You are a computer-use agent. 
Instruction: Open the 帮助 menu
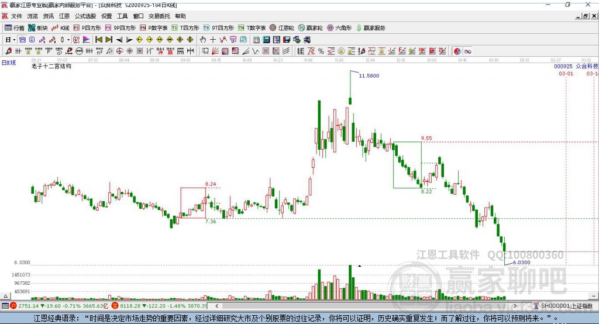pos(180,16)
